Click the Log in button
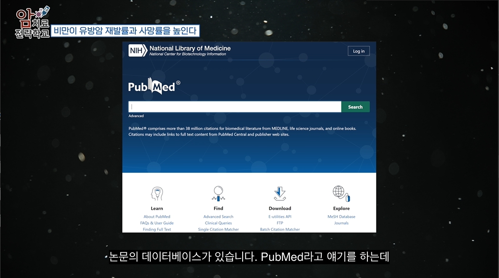Image resolution: width=499 pixels, height=278 pixels. 359,51
